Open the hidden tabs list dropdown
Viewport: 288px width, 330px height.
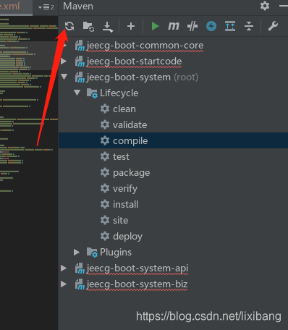46,7
